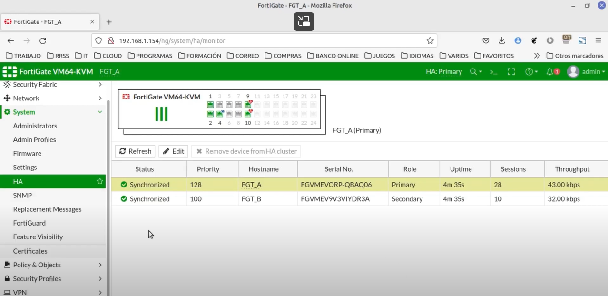Select the FGT_B secondary row
Viewport: 608px width, 296px height.
point(360,199)
